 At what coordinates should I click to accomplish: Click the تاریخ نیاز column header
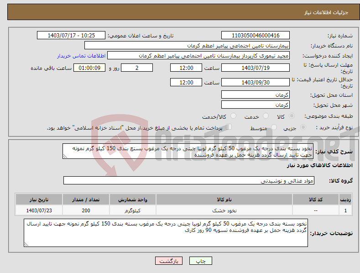point(39,199)
